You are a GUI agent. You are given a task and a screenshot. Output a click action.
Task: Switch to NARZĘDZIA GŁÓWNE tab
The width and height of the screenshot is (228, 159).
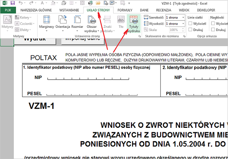point(36,10)
